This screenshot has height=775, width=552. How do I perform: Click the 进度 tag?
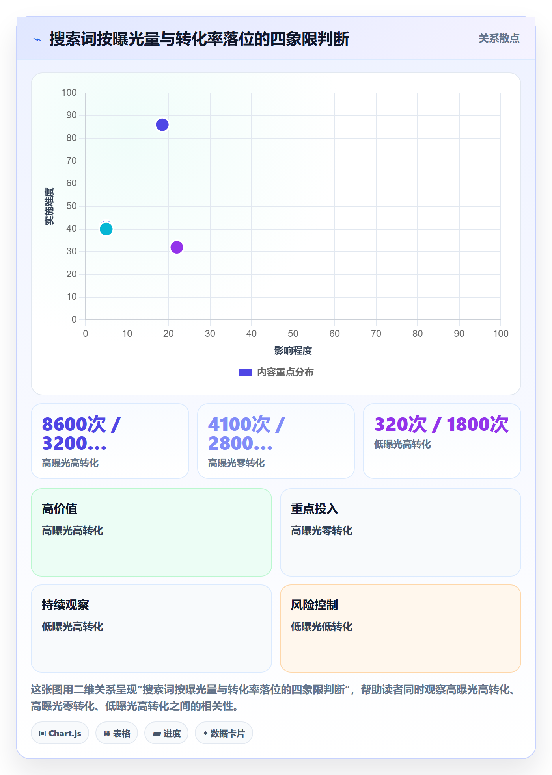(166, 733)
